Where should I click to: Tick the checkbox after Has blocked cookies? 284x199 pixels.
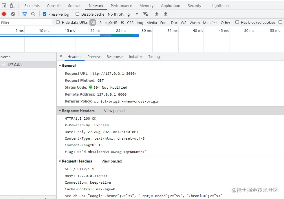point(280,22)
